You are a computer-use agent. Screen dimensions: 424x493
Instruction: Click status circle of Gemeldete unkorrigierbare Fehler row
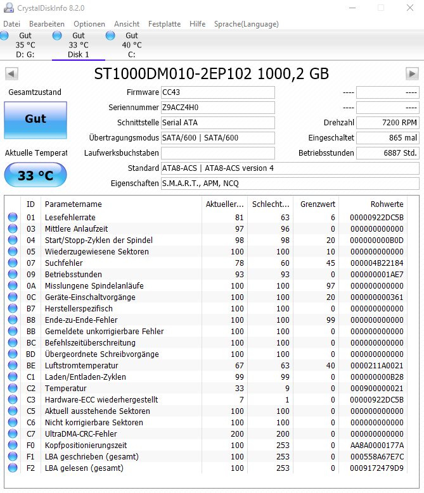[x=13, y=332]
